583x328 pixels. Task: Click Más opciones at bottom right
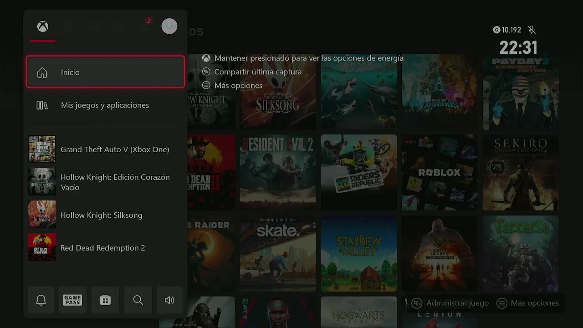tap(528, 303)
